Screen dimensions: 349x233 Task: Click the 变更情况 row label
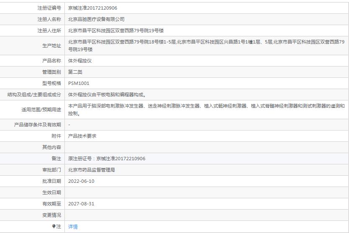coord(51,215)
